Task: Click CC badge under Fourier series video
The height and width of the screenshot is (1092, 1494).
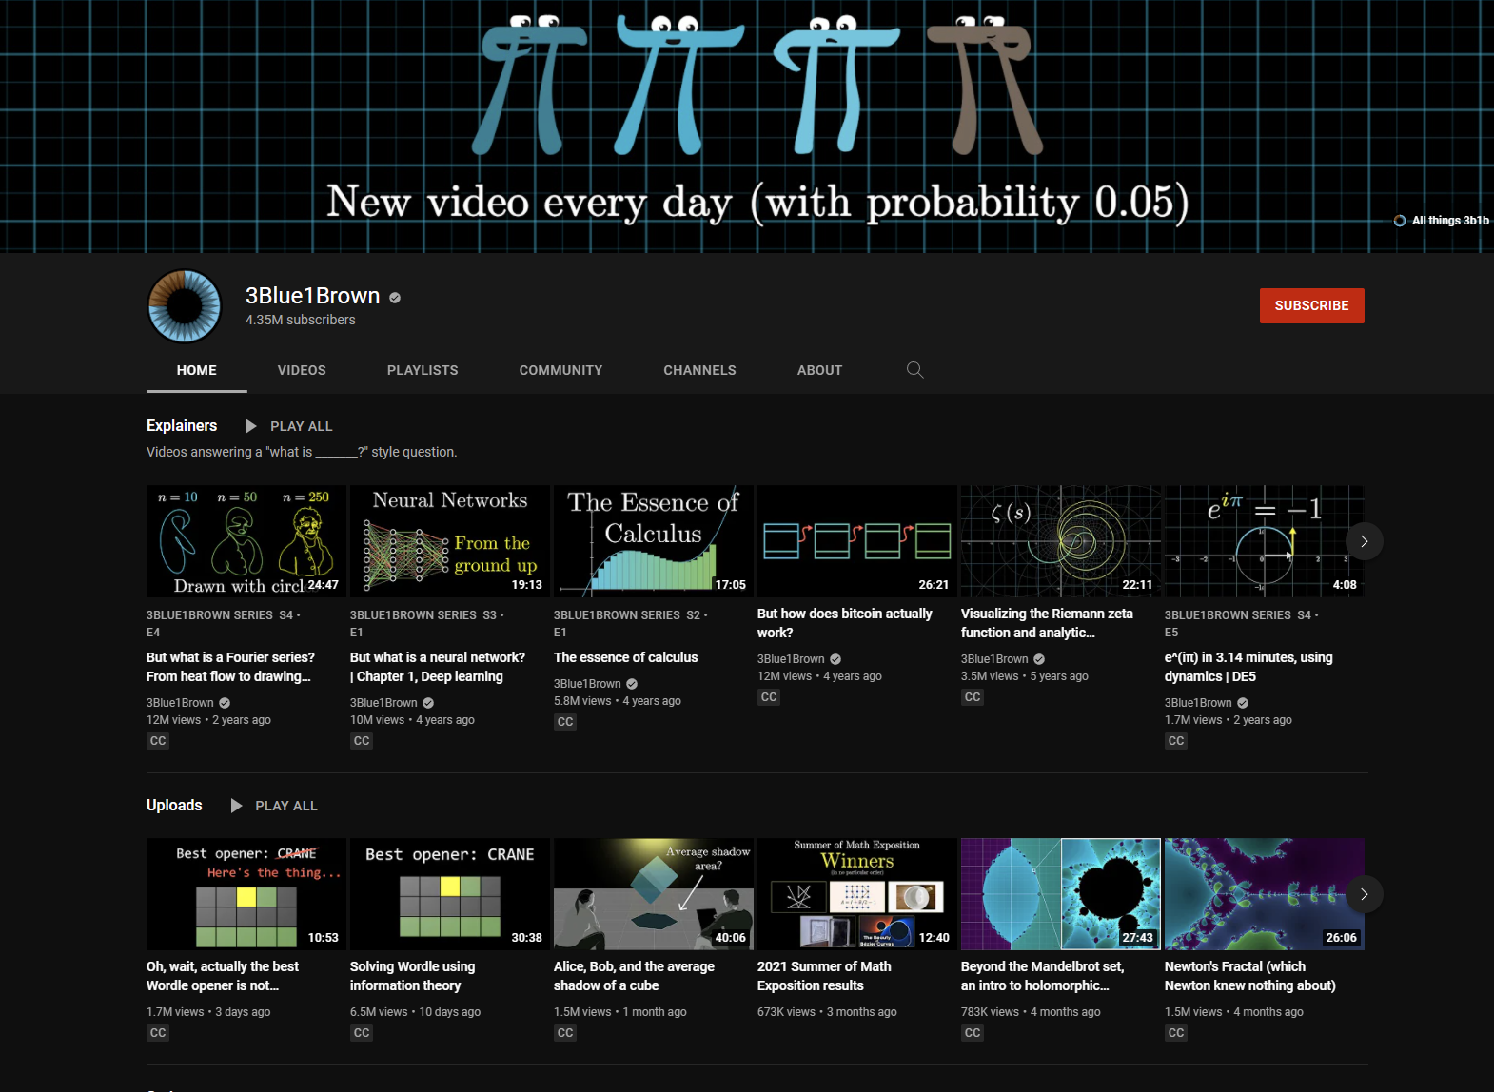Action: coord(158,741)
